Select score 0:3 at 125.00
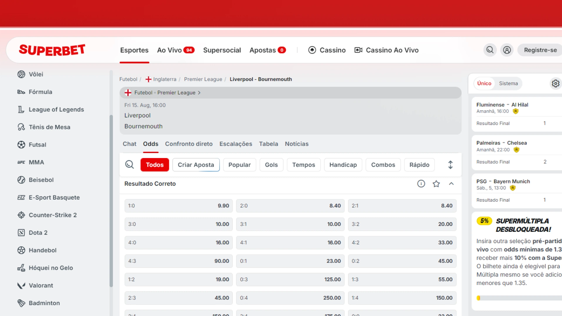The image size is (562, 316). 290,279
